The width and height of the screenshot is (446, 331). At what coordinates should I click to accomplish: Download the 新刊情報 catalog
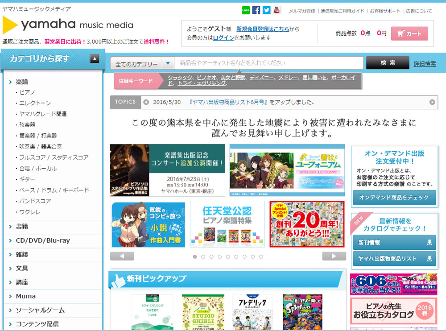tap(394, 243)
